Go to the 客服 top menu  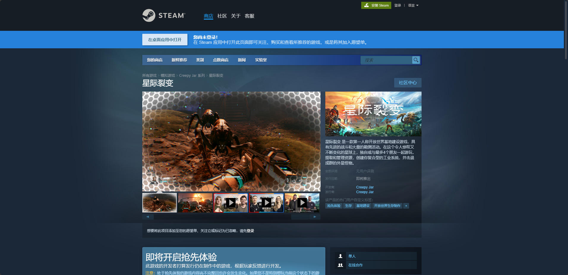[x=250, y=16]
